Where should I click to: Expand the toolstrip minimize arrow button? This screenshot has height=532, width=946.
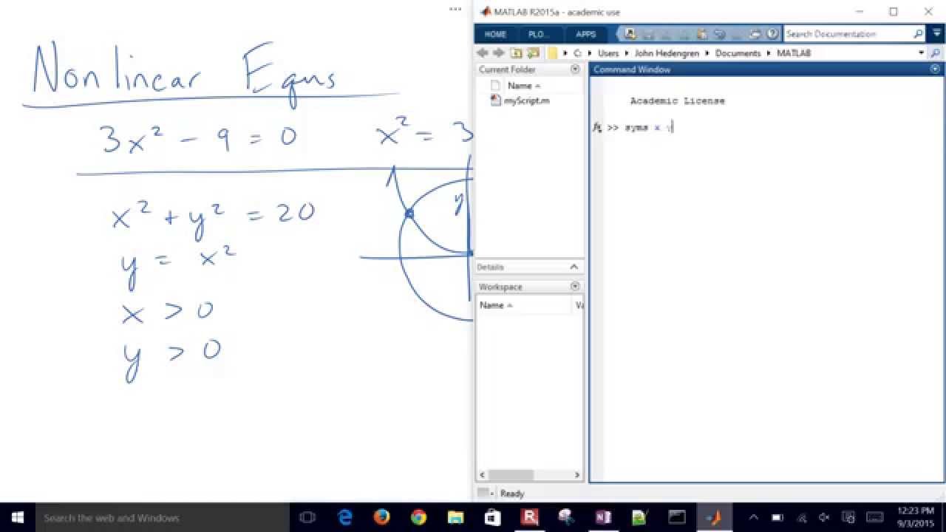tap(937, 34)
